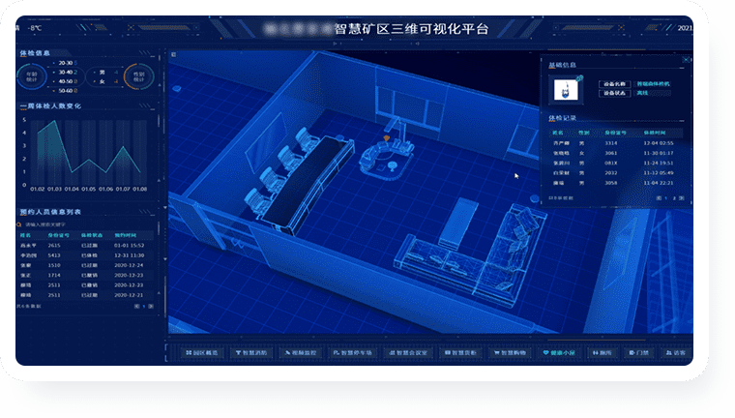Screen dimensions: 735x418
Task: Click the search magnifier icon in 预约人员信息列表
Action: 19,224
